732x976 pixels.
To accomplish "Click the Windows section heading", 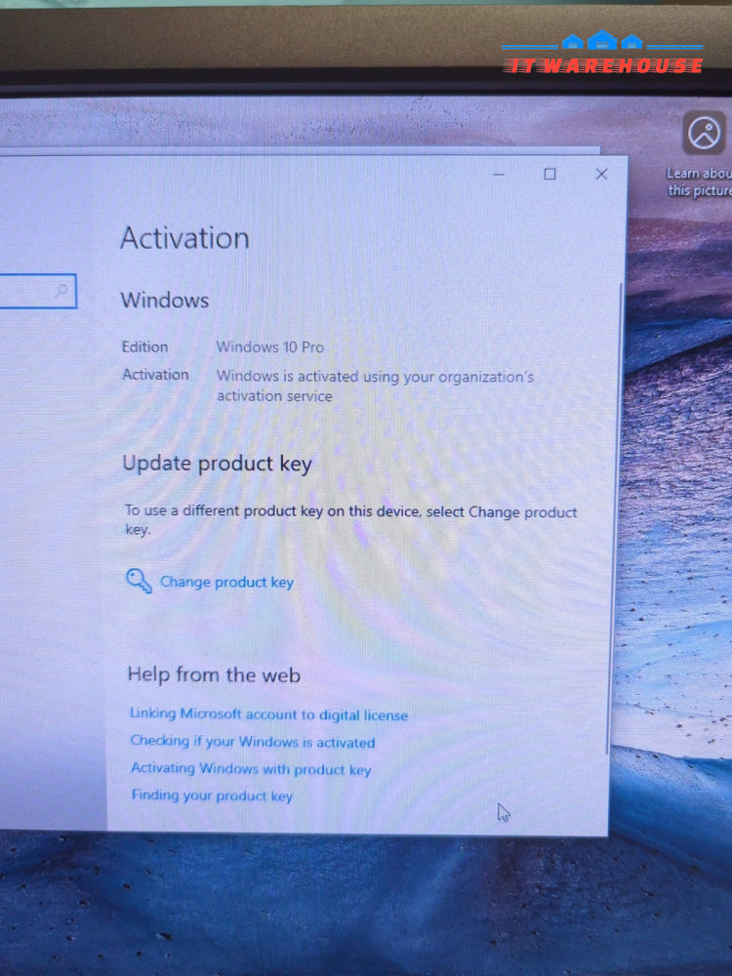I will (165, 301).
